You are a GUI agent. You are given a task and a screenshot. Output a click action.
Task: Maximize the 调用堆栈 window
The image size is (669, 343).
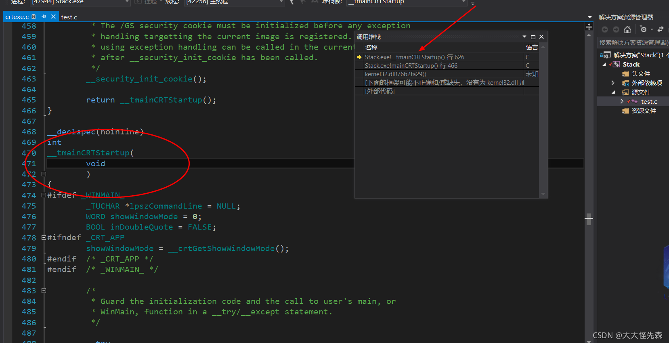(x=533, y=37)
